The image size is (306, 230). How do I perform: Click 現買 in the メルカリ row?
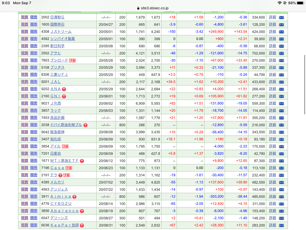click(x=25, y=182)
